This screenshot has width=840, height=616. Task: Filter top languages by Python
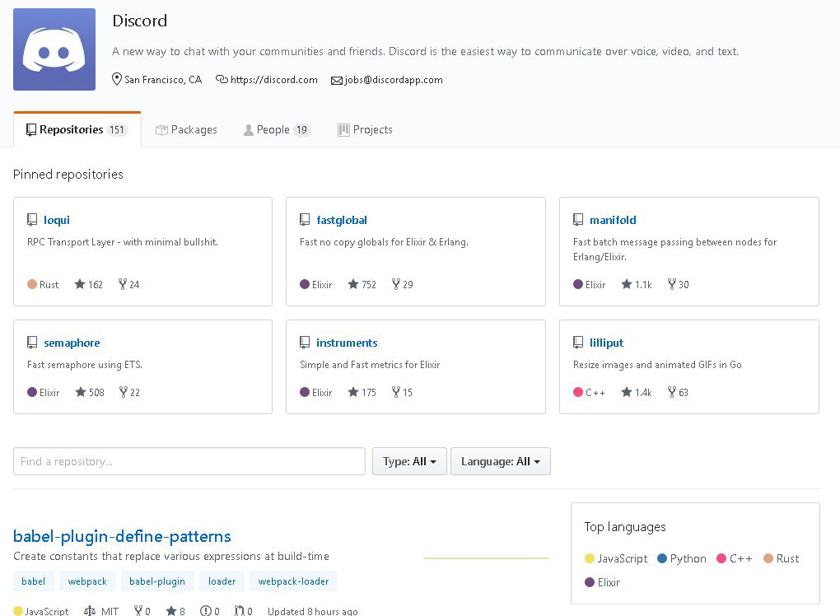pyautogui.click(x=681, y=558)
